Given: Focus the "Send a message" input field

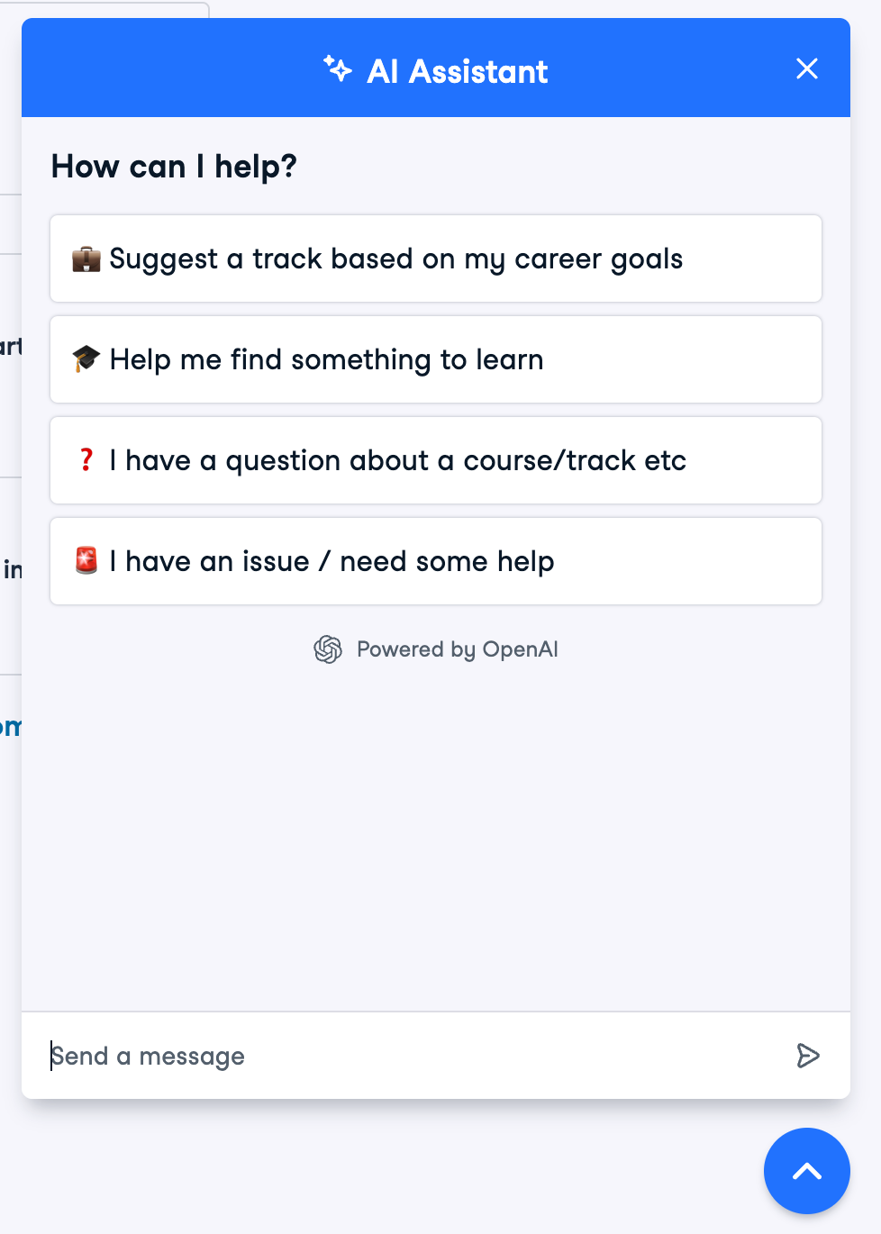Looking at the screenshot, I should click(405, 1056).
